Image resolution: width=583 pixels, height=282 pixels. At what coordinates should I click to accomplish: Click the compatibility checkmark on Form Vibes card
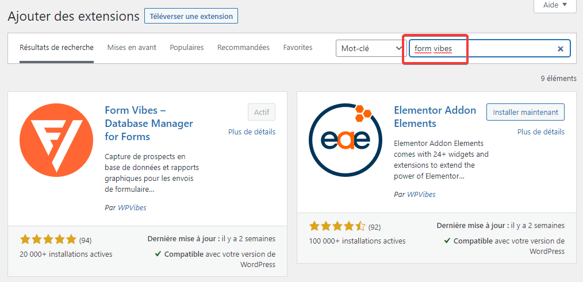pos(158,254)
